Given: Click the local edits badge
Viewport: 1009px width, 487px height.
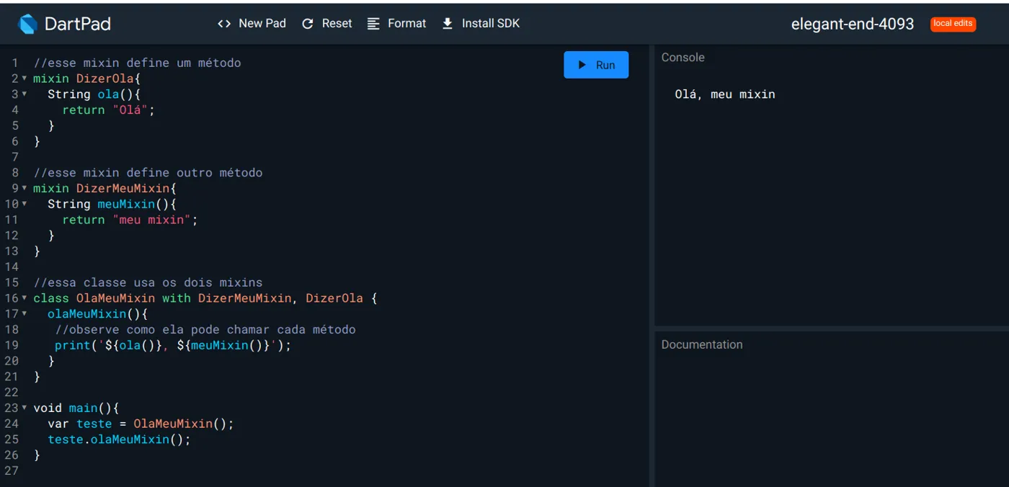Looking at the screenshot, I should click(953, 24).
